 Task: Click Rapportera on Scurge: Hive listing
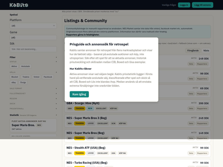tap(202, 109)
